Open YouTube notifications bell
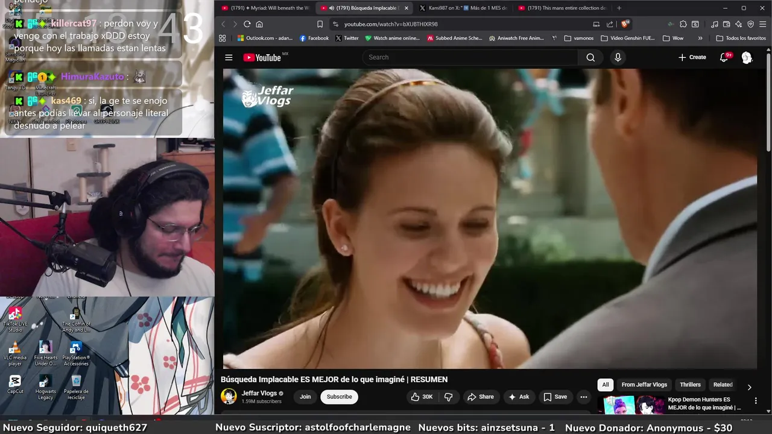772x434 pixels. tap(724, 57)
